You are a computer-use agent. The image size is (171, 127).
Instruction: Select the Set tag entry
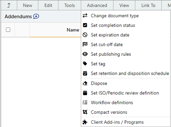(126, 64)
